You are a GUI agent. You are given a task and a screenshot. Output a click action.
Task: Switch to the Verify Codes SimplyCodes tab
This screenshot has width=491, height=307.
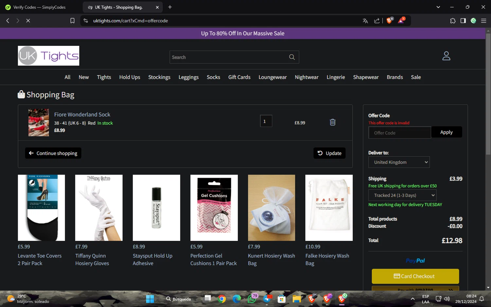[x=39, y=7]
